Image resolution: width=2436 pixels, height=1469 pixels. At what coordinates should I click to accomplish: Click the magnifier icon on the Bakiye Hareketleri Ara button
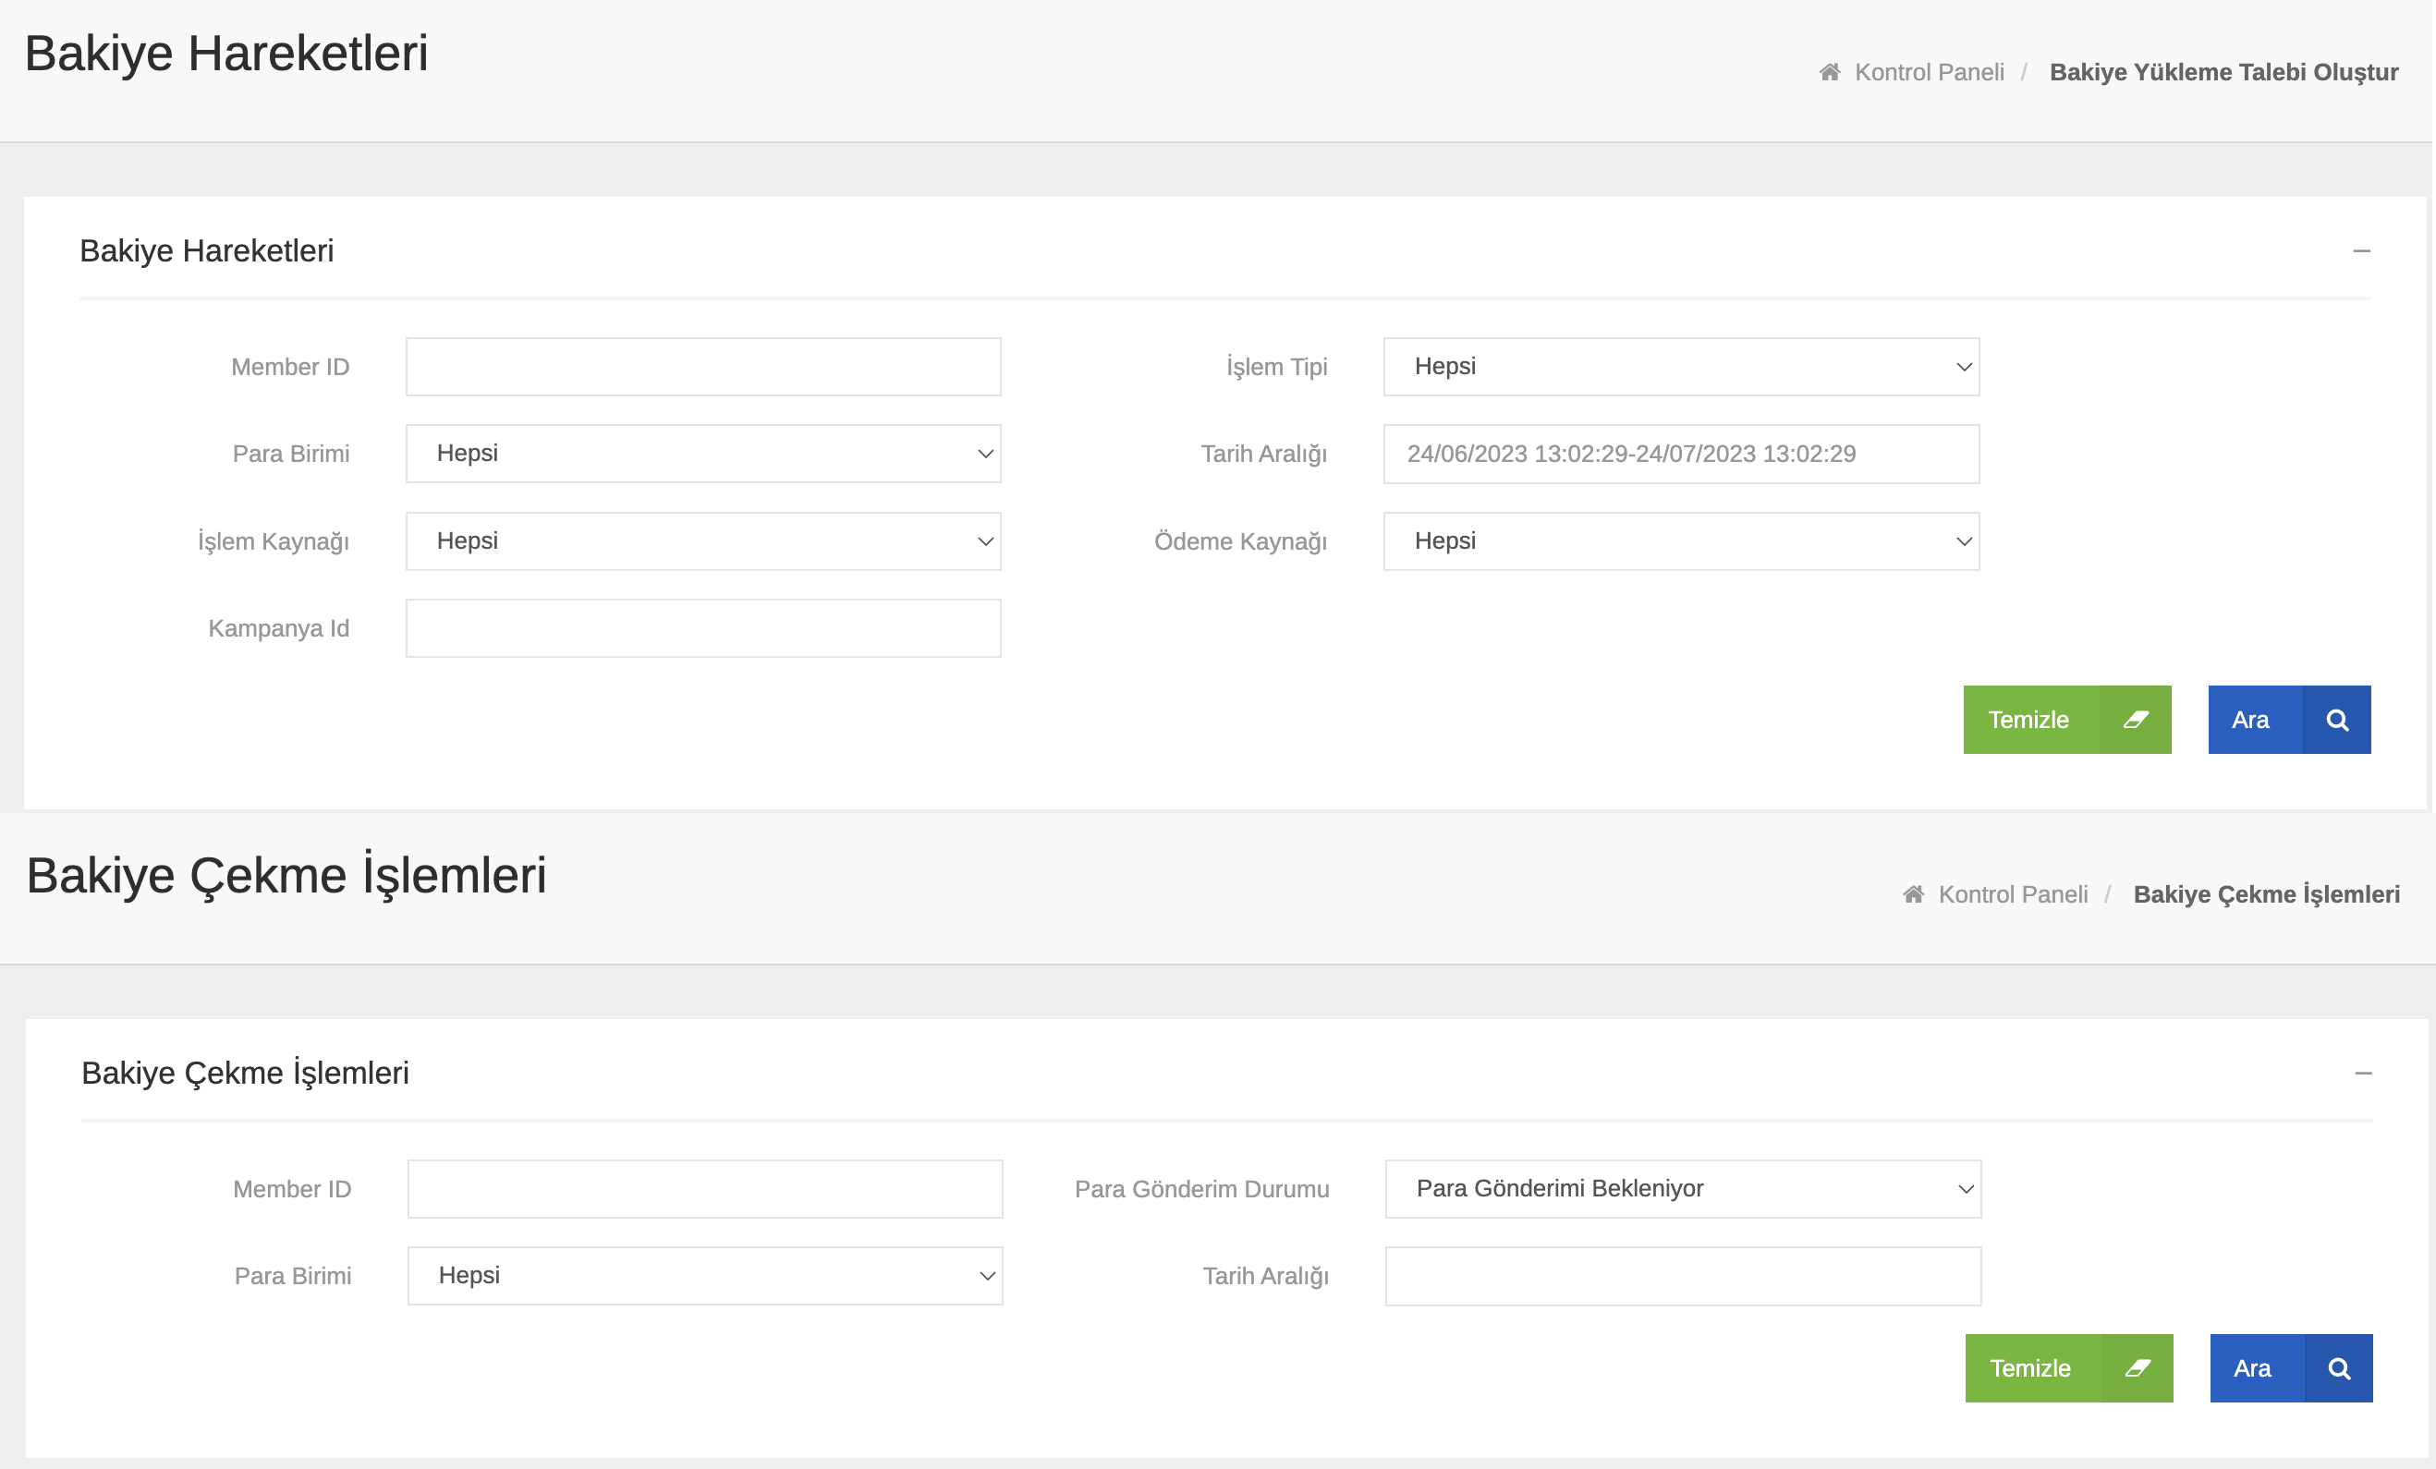coord(2337,720)
